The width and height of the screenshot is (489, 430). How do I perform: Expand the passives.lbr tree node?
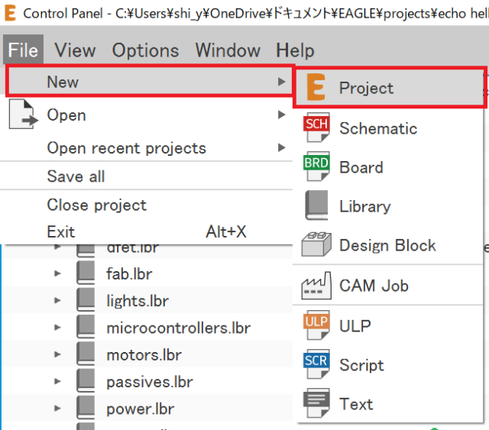[57, 381]
